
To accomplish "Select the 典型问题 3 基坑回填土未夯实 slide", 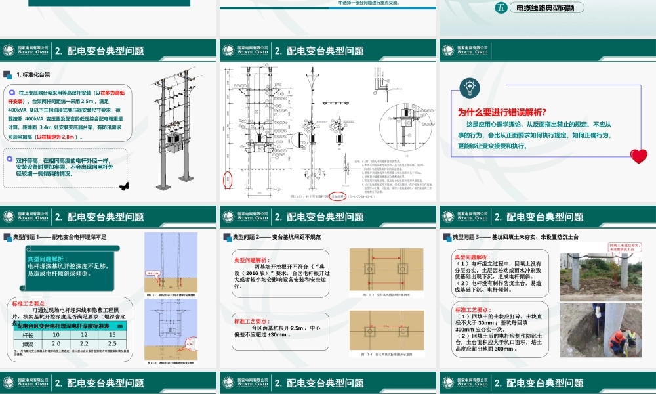I will (548, 287).
